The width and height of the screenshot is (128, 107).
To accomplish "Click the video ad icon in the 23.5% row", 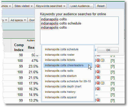I will tap(98, 66).
